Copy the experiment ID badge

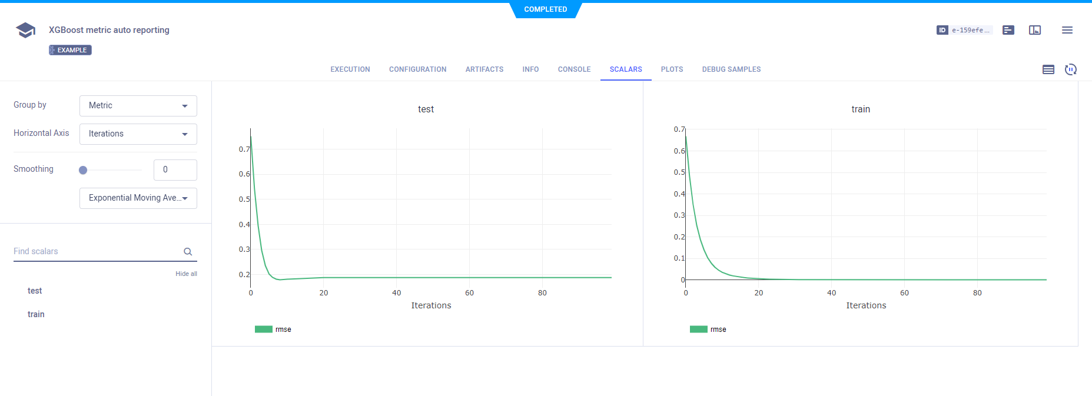[x=964, y=30]
